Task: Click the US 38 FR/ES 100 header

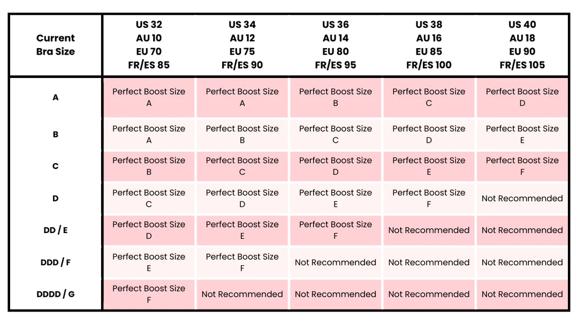Action: (x=429, y=45)
